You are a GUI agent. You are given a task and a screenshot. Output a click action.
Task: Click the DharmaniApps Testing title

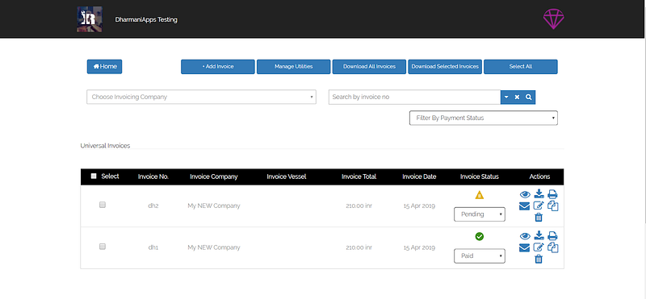[x=146, y=19]
